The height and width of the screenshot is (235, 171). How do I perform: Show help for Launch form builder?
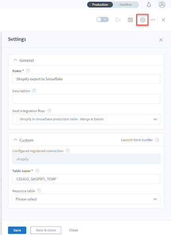pos(157,140)
